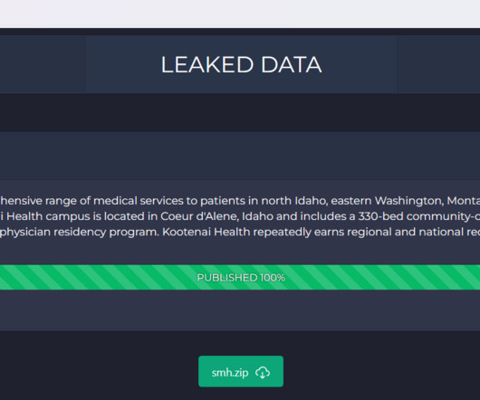Click the word 'LEAKED' in the header

tap(207, 64)
